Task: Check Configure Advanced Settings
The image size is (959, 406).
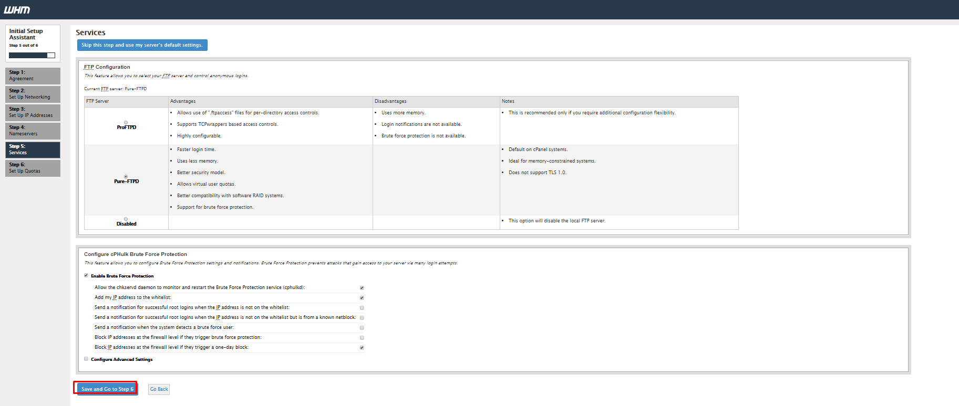Action: click(x=86, y=359)
